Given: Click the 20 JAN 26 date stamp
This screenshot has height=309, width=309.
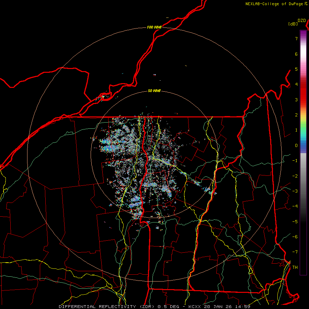Looking at the screenshot, I should point(218,307).
